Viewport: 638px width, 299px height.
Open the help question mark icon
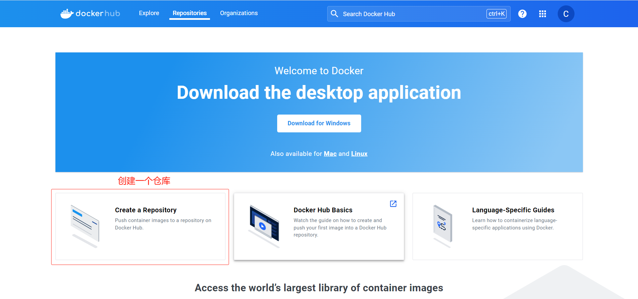(x=522, y=14)
